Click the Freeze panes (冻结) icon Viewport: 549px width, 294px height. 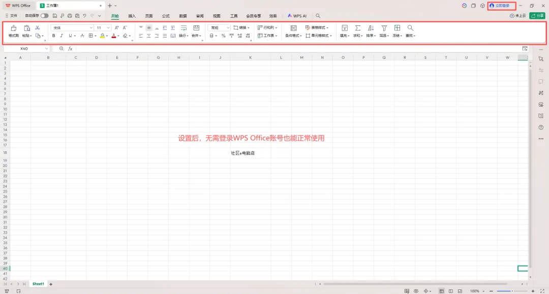coord(397,28)
